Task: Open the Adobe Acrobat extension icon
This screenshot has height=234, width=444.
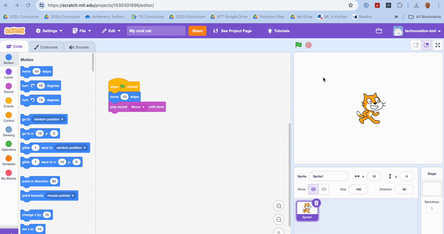Action: [377, 6]
